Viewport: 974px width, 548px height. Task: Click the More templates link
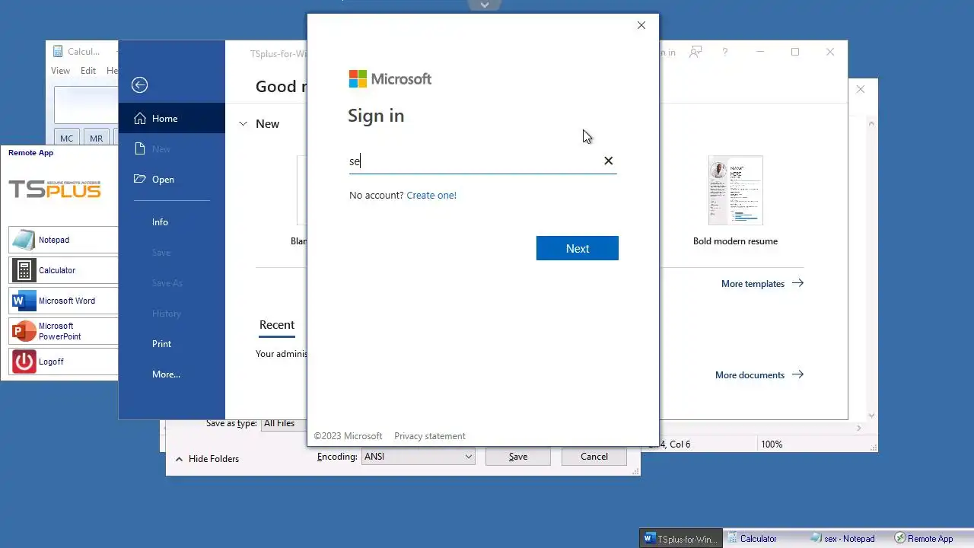[762, 283]
